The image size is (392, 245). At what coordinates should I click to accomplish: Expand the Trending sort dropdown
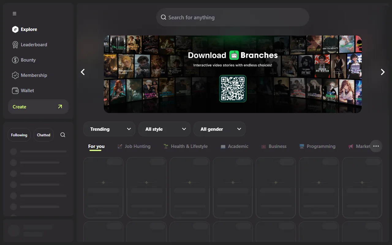pyautogui.click(x=109, y=129)
